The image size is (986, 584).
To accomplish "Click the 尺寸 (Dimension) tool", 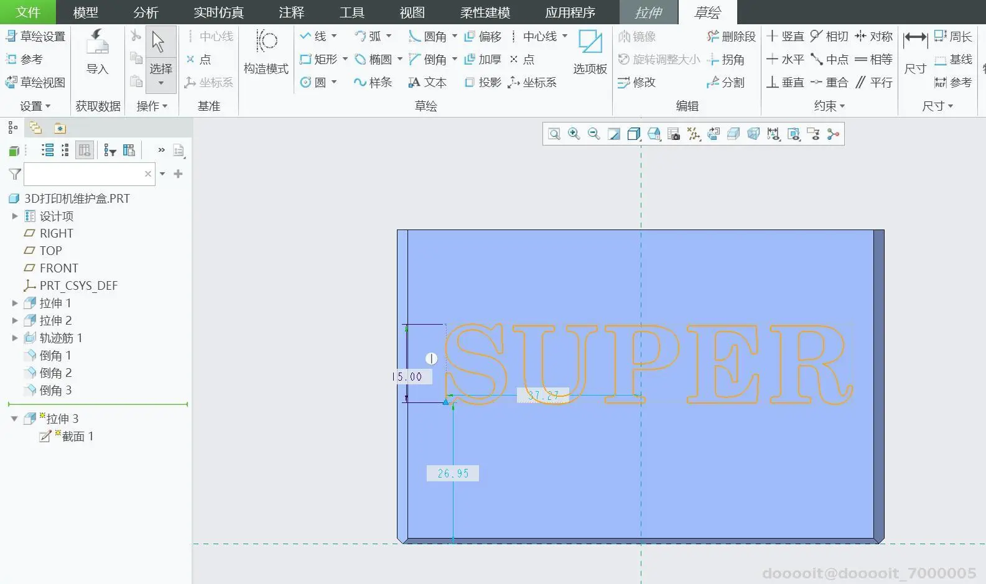I will click(x=915, y=52).
